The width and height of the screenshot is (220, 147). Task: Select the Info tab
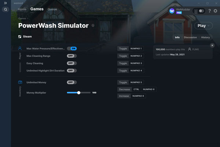(x=177, y=37)
